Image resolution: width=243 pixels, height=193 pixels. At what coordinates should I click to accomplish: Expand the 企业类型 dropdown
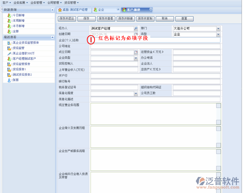pos(136,58)
